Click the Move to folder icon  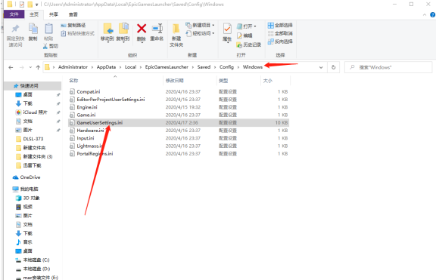(107, 29)
